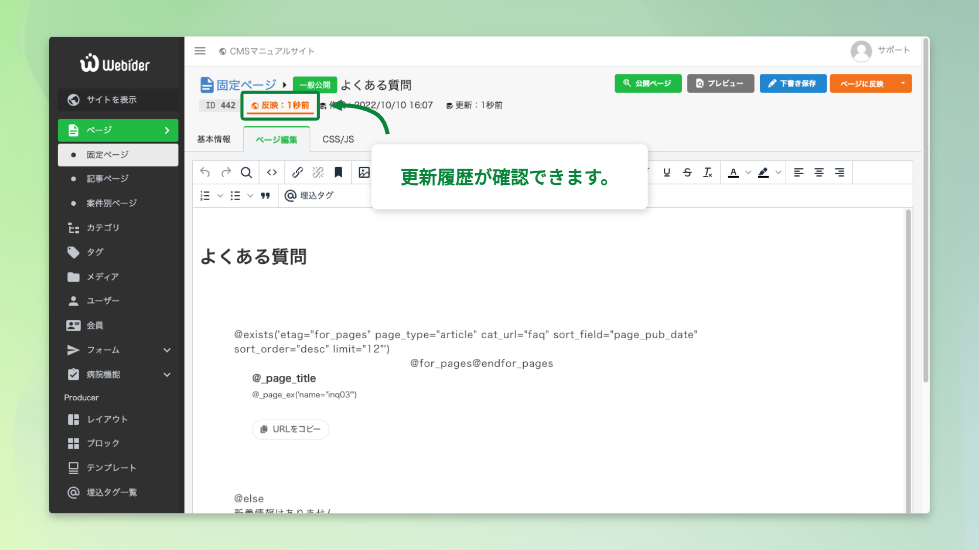
Task: Click the undo arrow in editor toolbar
Action: coord(205,173)
